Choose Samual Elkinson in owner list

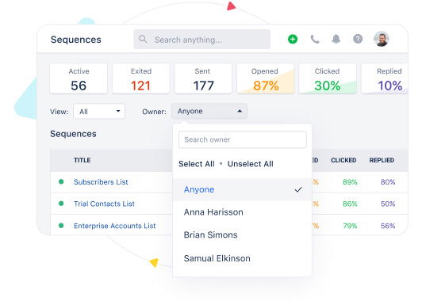pyautogui.click(x=242, y=258)
